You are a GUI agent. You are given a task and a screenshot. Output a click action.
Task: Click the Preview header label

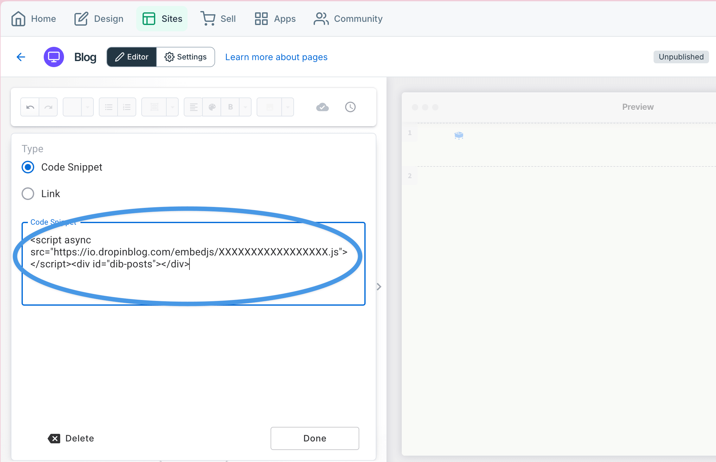638,107
